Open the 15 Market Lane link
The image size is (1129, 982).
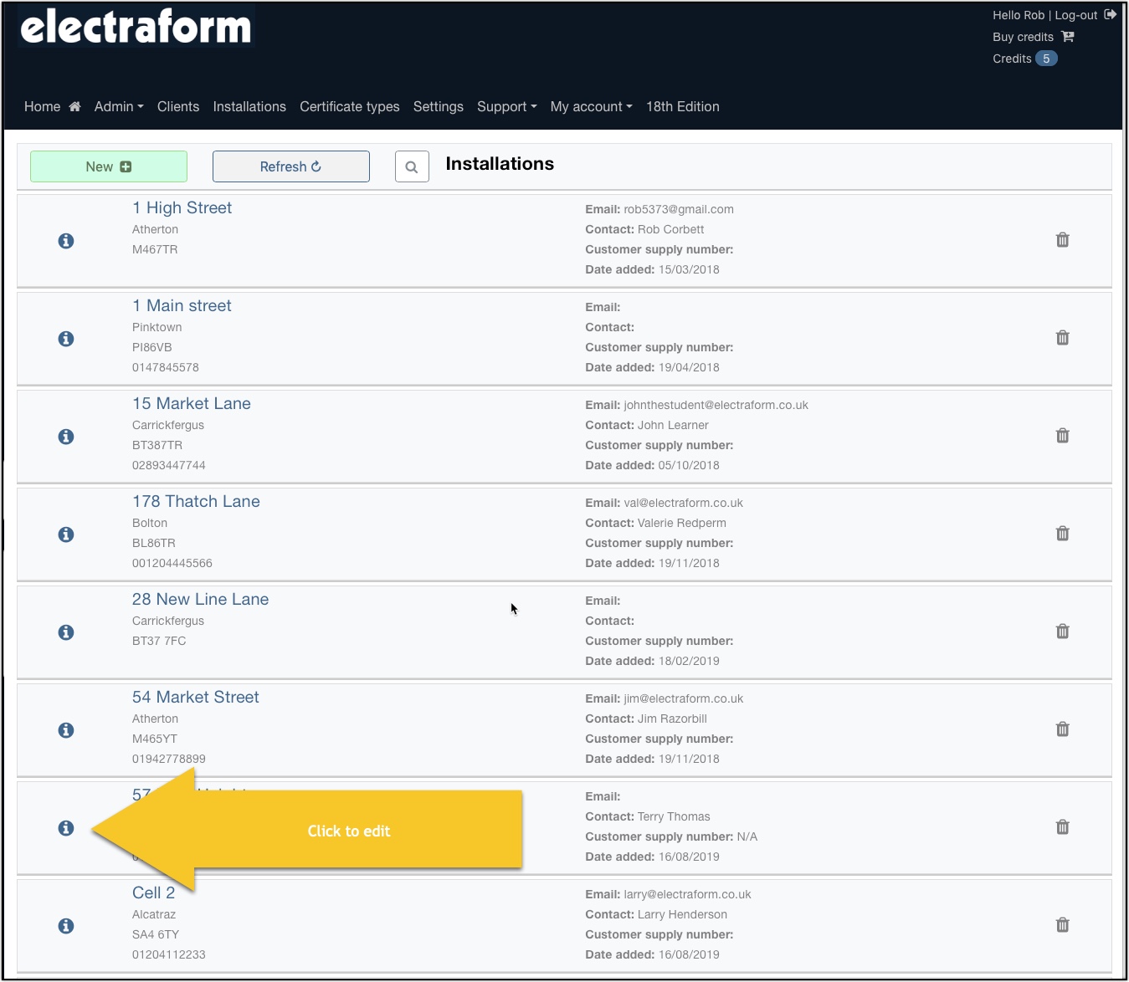(x=192, y=403)
